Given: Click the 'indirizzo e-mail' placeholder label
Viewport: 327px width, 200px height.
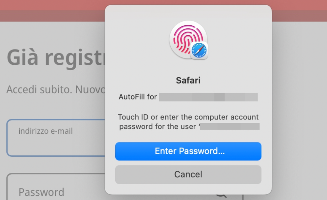Looking at the screenshot, I should [x=46, y=131].
